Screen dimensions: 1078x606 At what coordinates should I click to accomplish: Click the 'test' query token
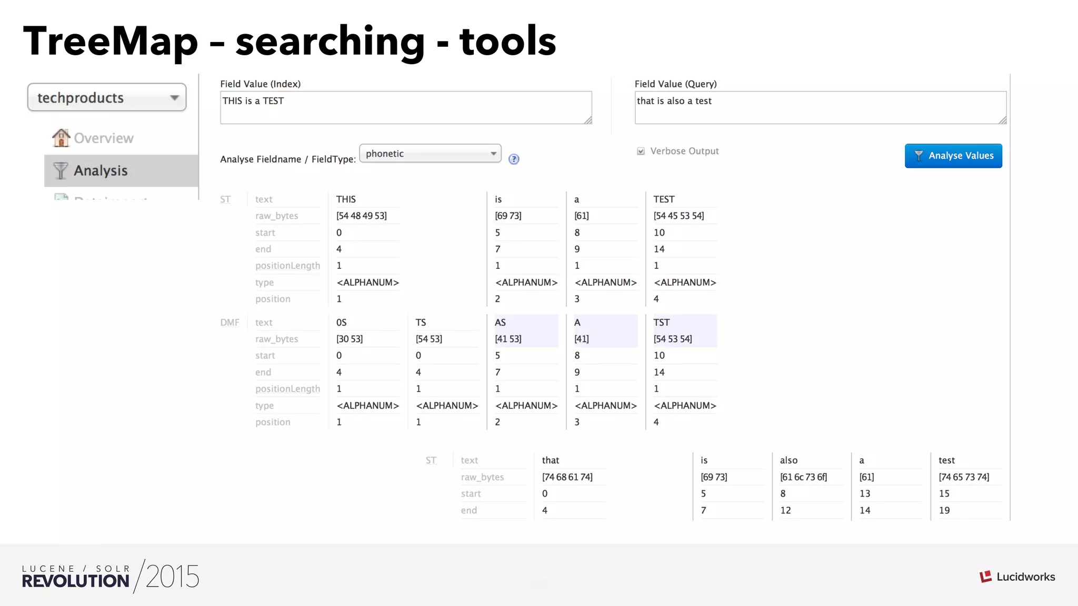[x=946, y=460]
